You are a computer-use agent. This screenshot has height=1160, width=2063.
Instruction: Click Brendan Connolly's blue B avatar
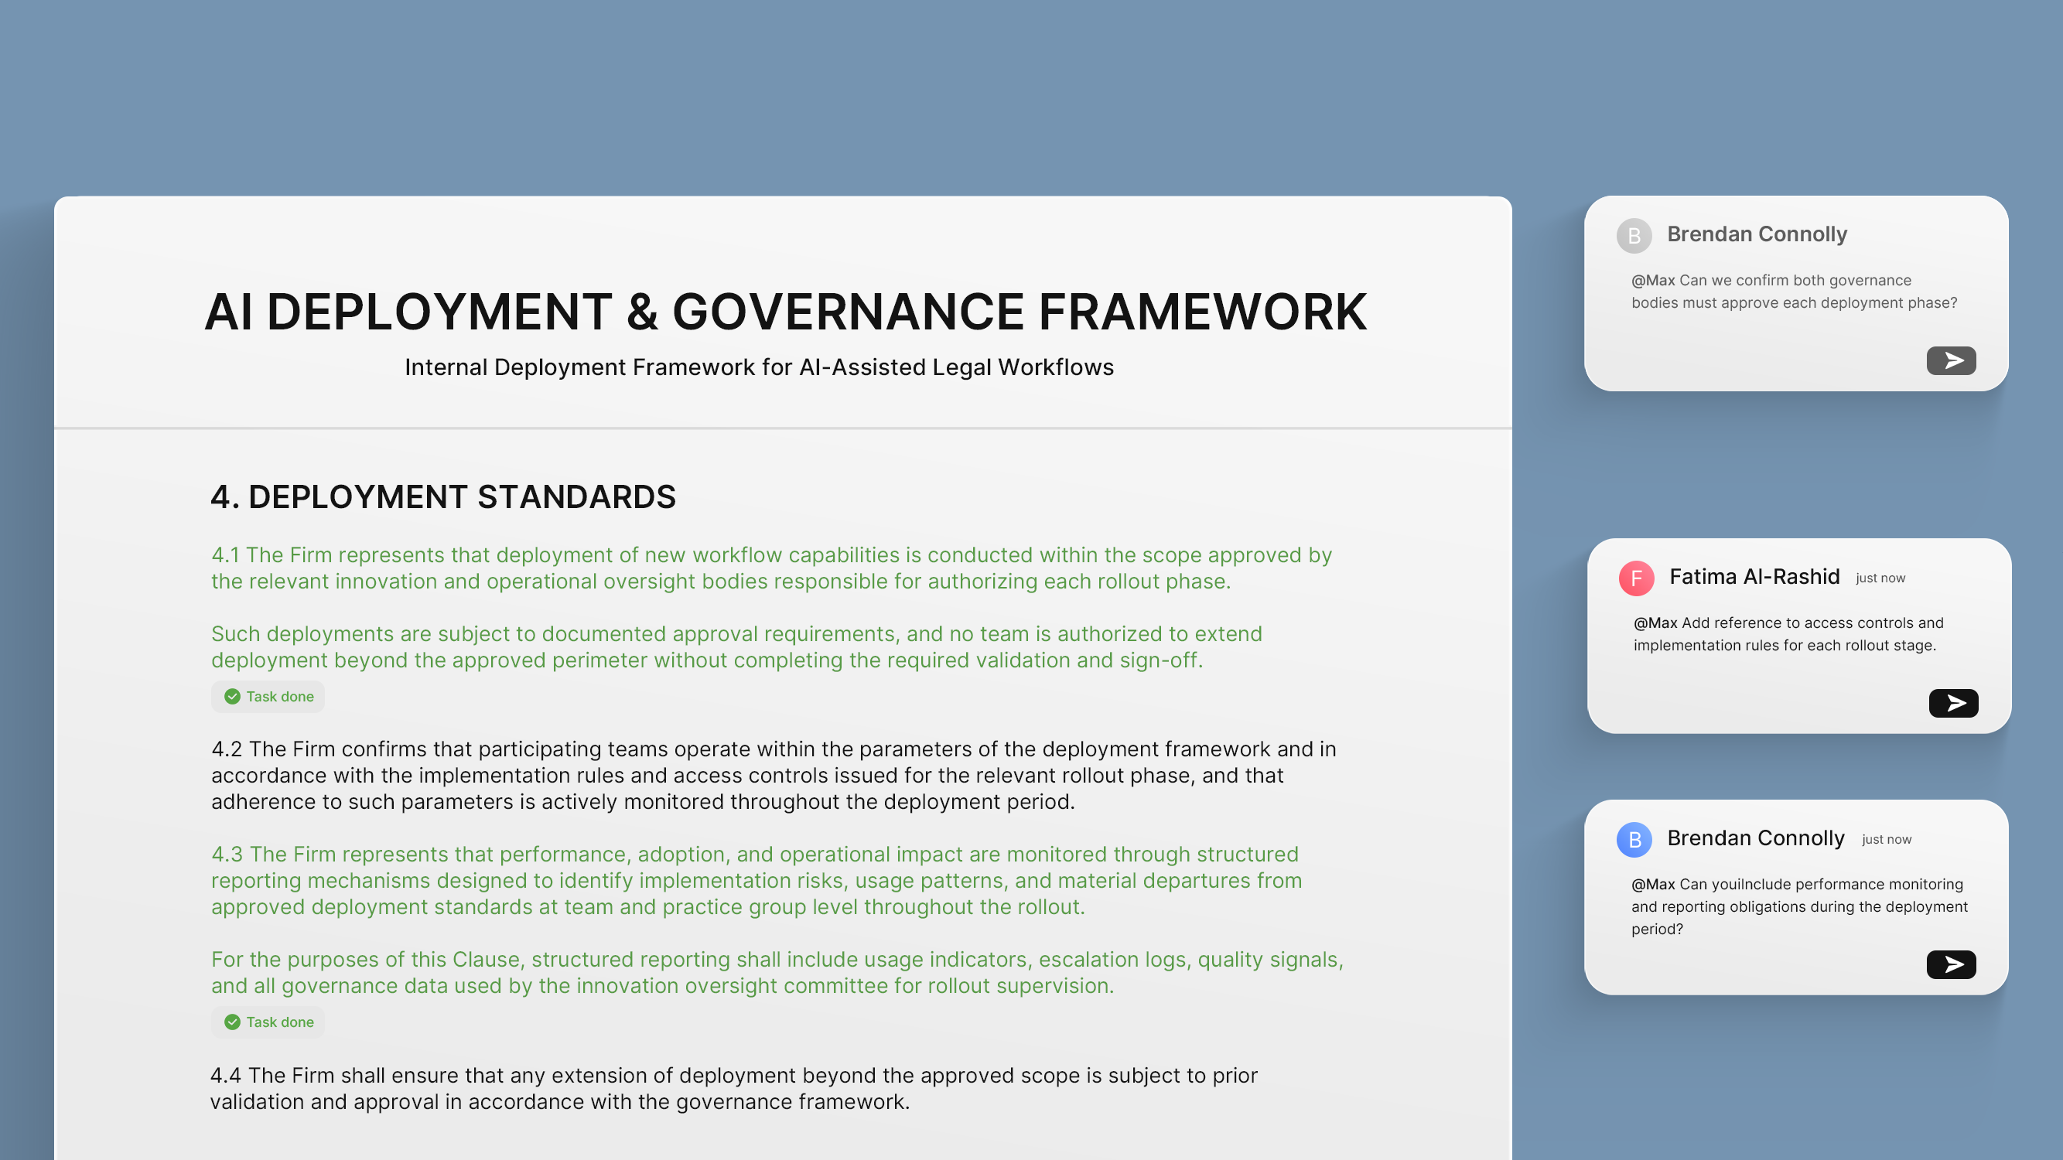coord(1634,839)
